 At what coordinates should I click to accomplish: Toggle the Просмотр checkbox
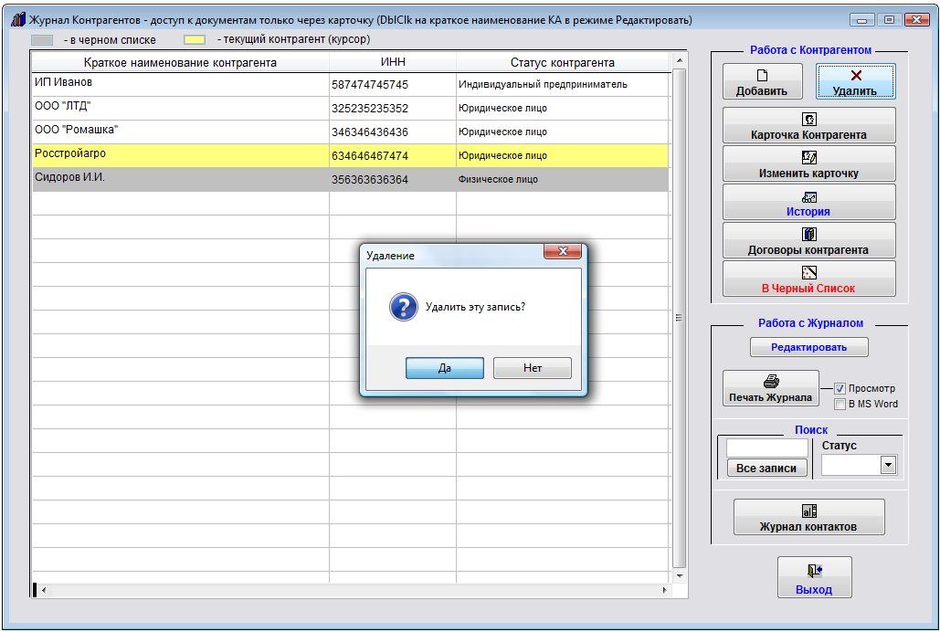(x=840, y=388)
